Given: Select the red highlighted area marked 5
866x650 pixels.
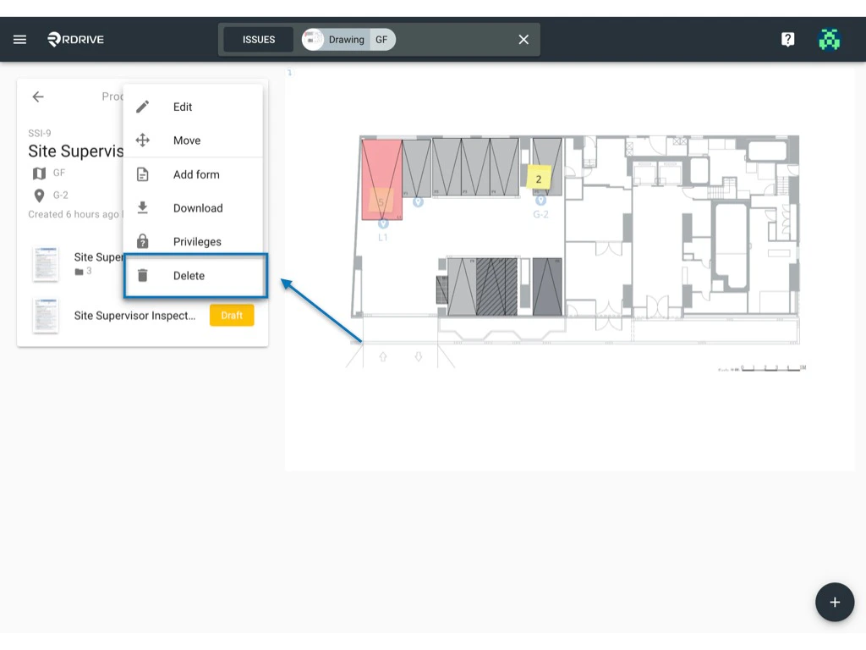Looking at the screenshot, I should pyautogui.click(x=381, y=179).
